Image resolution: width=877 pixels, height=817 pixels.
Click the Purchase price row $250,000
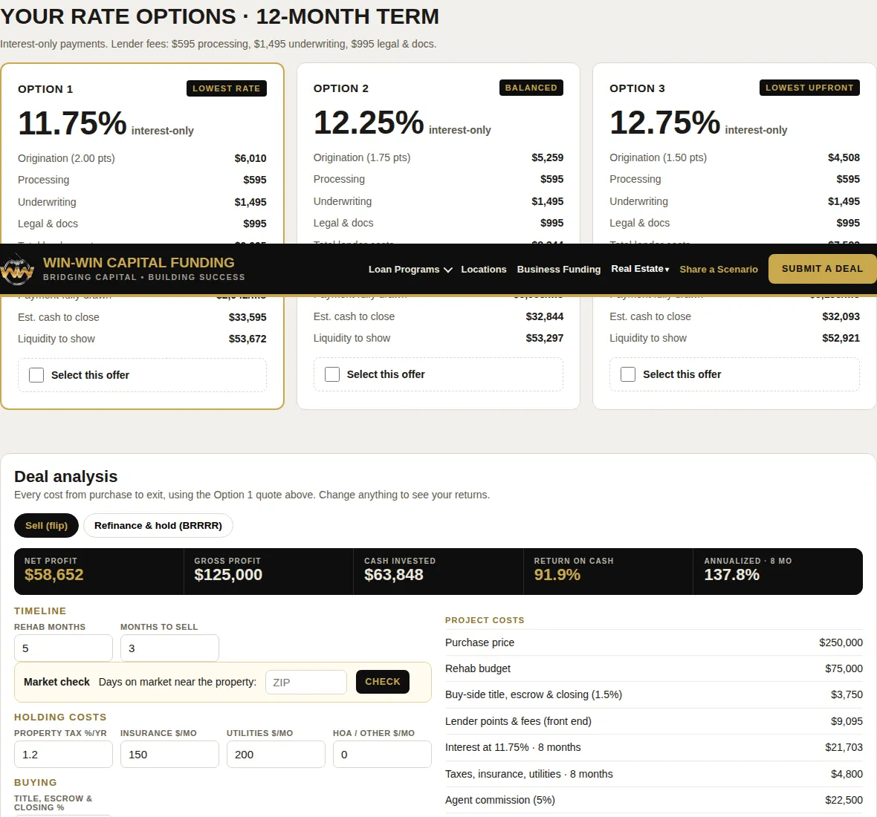click(654, 642)
